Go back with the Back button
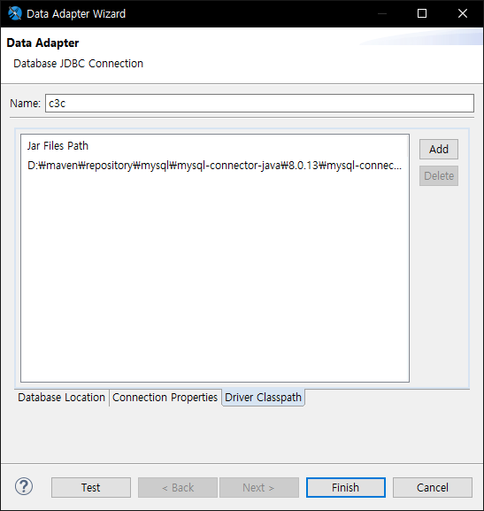Image resolution: width=484 pixels, height=511 pixels. (178, 488)
